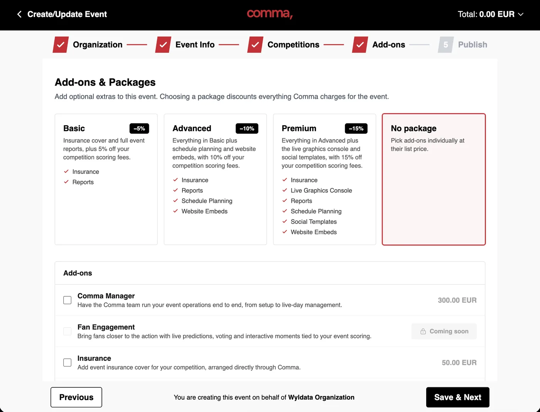Select the Premium package card
Viewport: 540px width, 412px height.
[324, 179]
